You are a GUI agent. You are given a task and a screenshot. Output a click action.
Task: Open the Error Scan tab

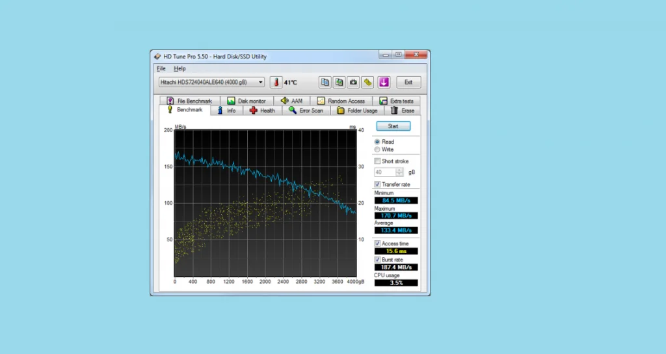coord(306,111)
